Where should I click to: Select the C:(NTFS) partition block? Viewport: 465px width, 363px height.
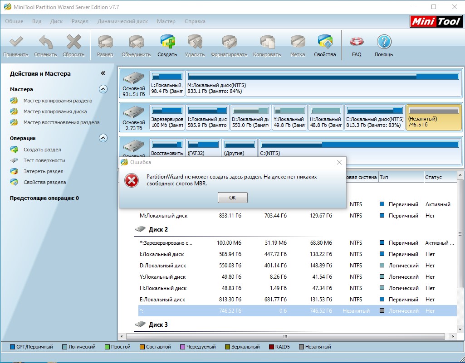tap(360, 148)
